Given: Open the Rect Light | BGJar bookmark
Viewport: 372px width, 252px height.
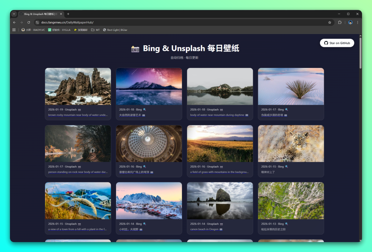Looking at the screenshot, I should tap(115, 30).
